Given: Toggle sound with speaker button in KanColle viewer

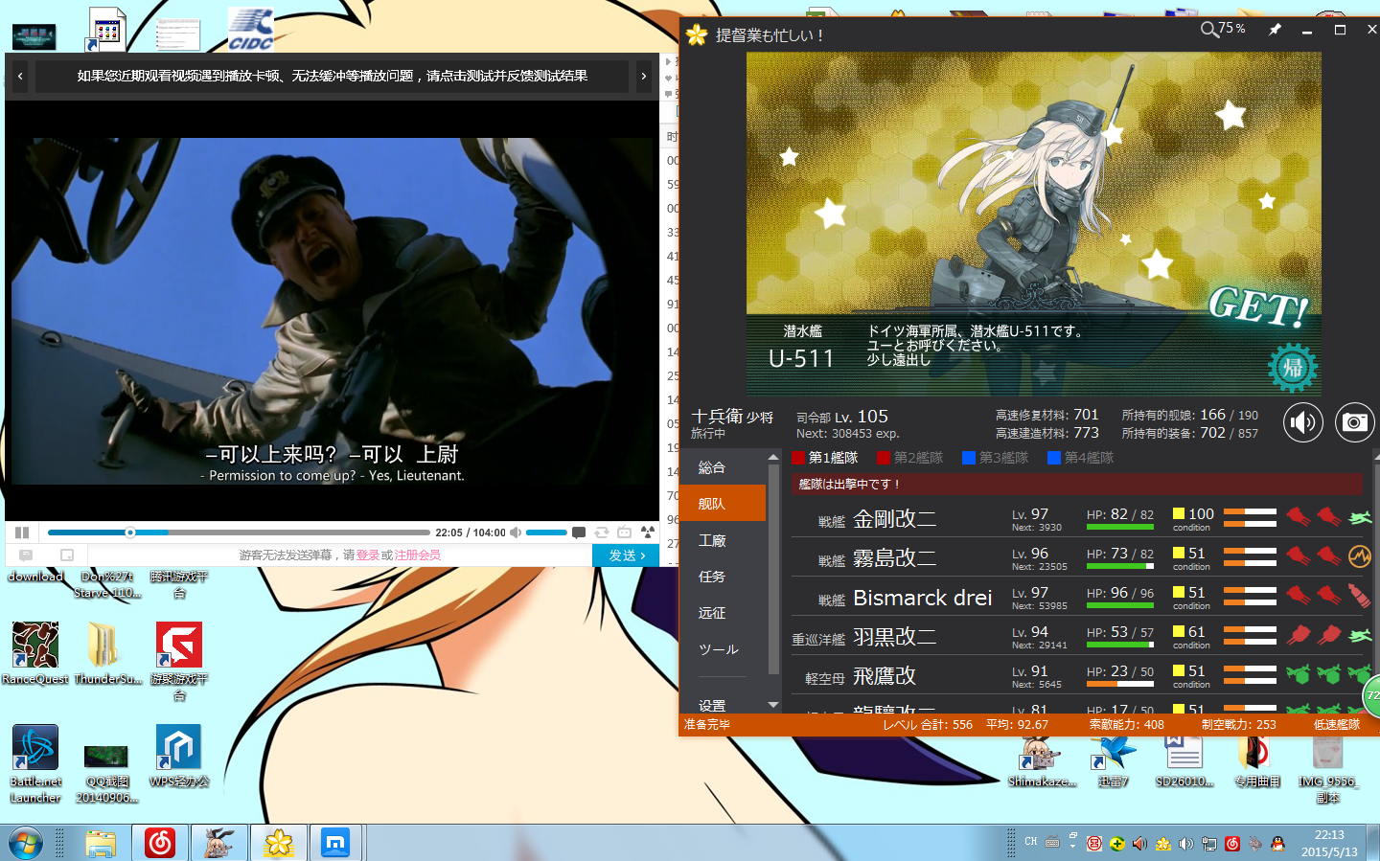Looking at the screenshot, I should 1303,422.
